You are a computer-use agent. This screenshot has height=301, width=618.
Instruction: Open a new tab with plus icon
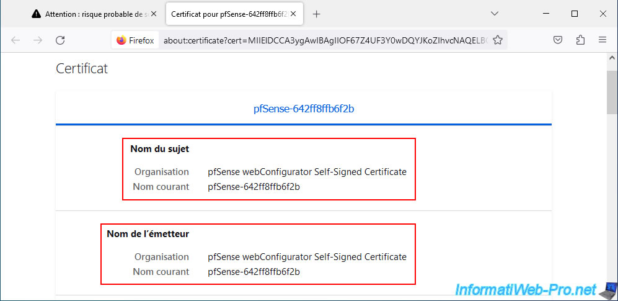[316, 14]
